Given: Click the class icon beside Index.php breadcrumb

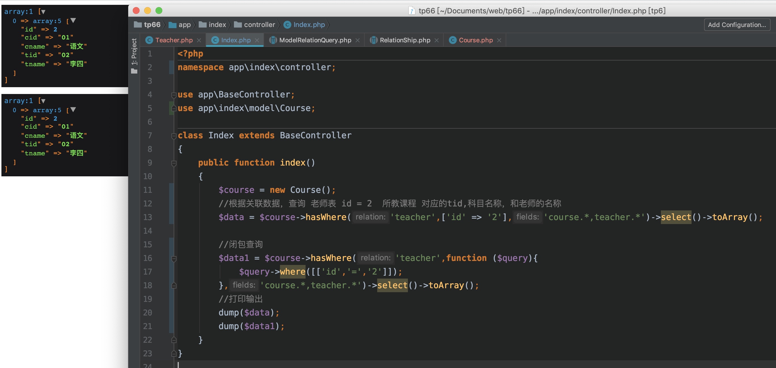Looking at the screenshot, I should click(x=287, y=25).
